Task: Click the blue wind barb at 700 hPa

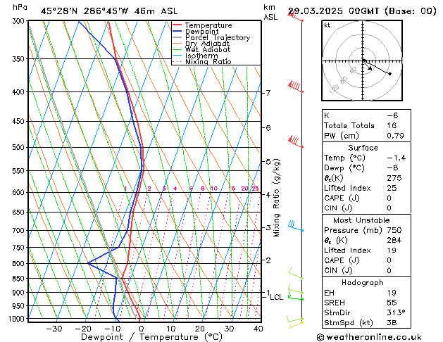Action: click(296, 226)
